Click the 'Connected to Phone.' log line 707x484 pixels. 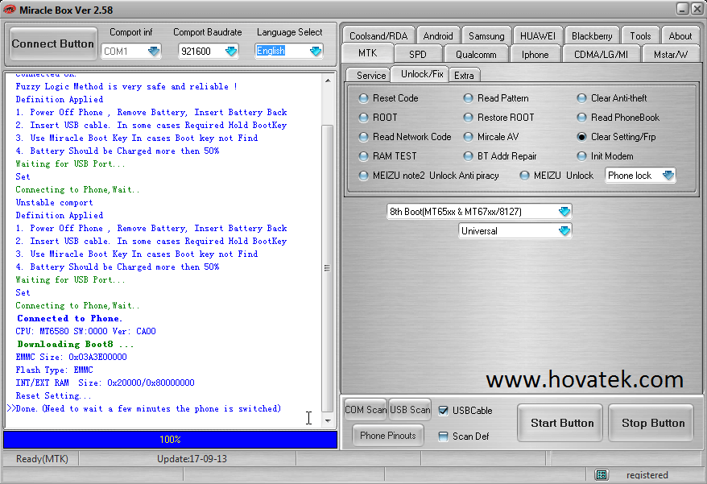(69, 318)
